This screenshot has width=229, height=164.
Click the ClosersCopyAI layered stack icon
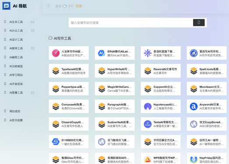pos(56,124)
